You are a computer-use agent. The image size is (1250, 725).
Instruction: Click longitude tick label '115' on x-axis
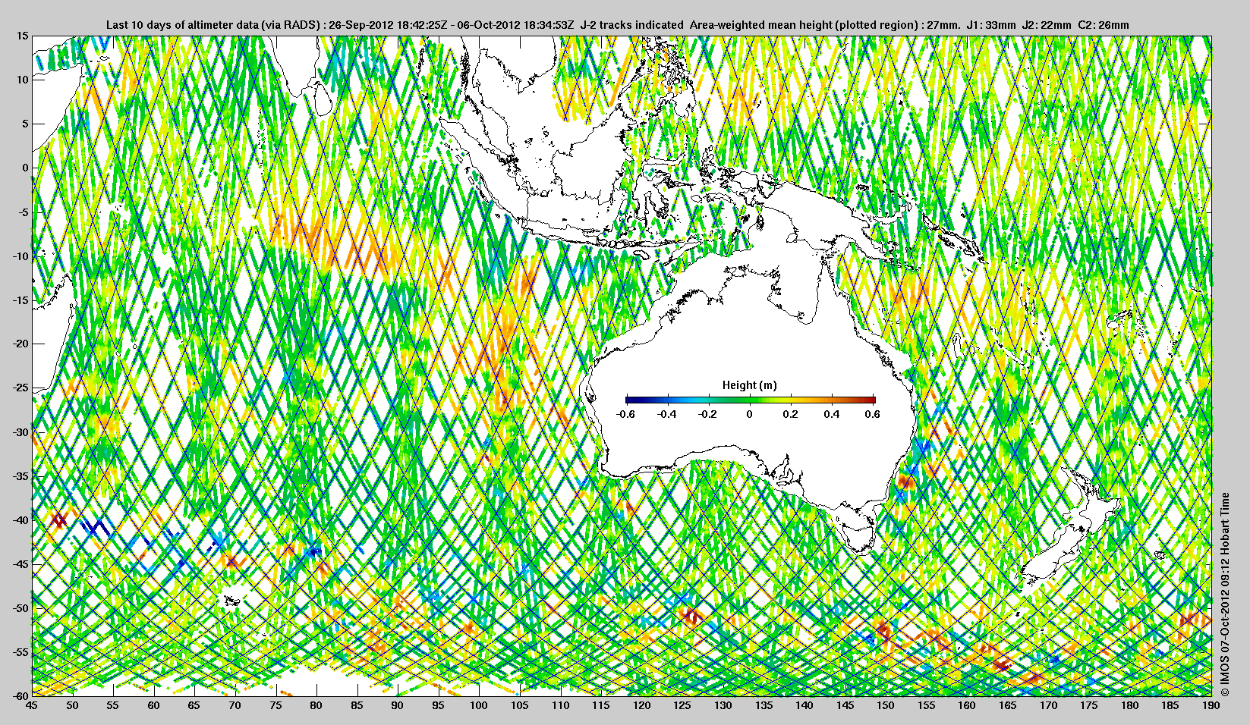600,705
